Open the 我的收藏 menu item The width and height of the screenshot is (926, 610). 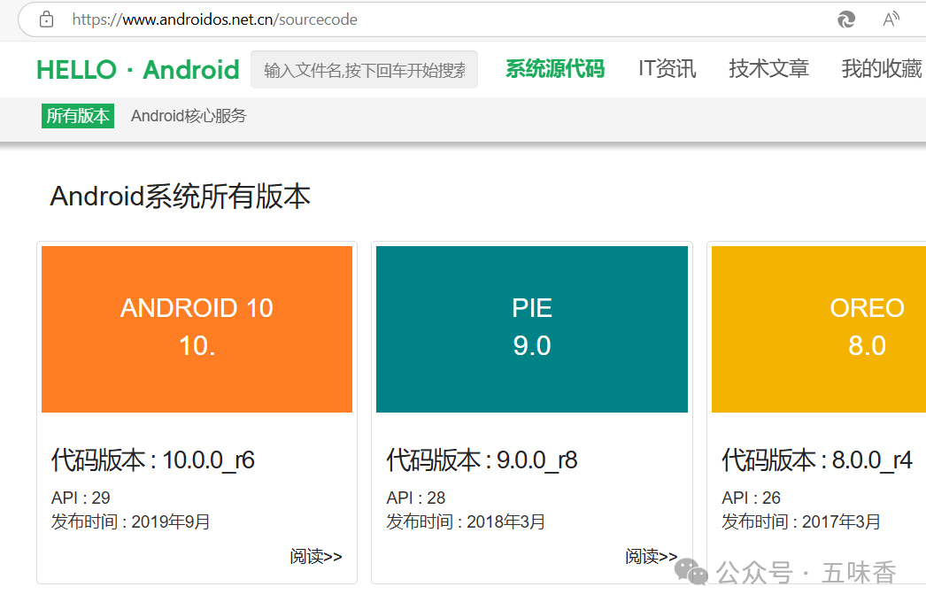coord(882,68)
